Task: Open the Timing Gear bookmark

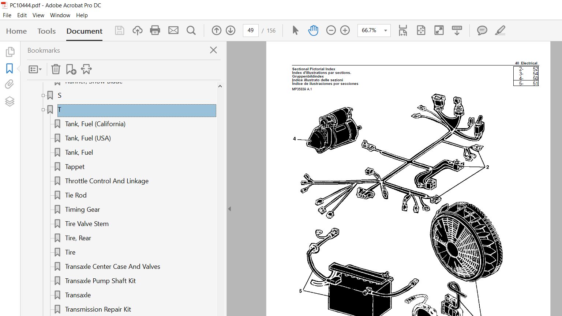Action: click(82, 210)
